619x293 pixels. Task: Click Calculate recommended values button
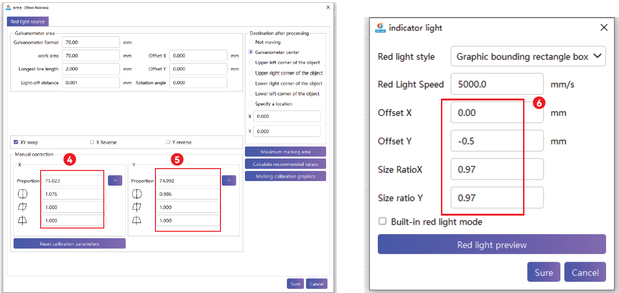coord(286,164)
